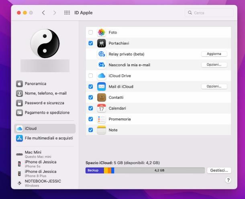The width and height of the screenshot is (245, 199).
Task: Enable the iCloud Drive checkbox
Action: (x=91, y=76)
